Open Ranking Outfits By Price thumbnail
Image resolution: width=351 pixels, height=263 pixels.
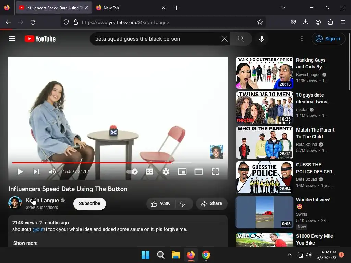[264, 73]
